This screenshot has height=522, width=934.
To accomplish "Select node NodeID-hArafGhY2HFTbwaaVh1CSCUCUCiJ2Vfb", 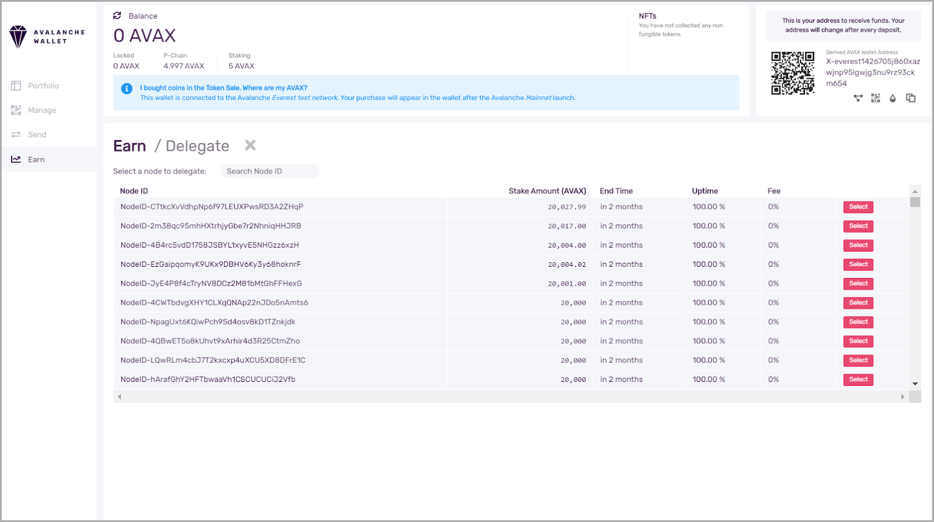I will [858, 380].
